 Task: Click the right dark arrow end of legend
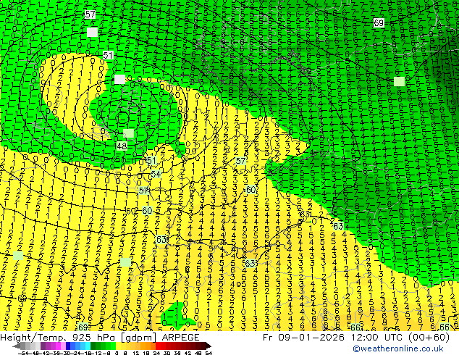pos(209,346)
